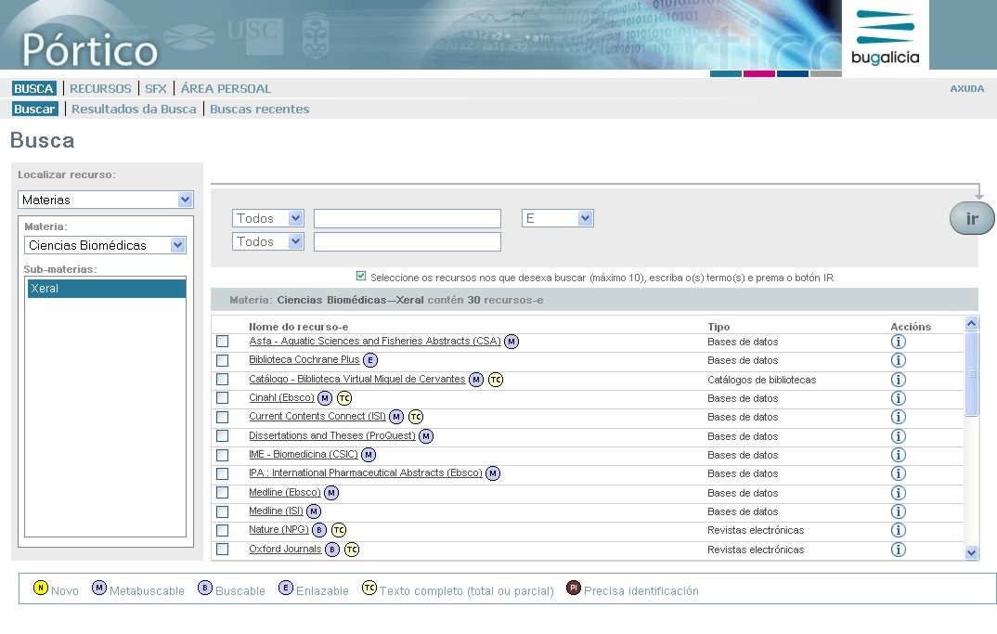997x634 pixels.
Task: Check the Asfa Aquatic Sciences checkbox
Action: [222, 342]
